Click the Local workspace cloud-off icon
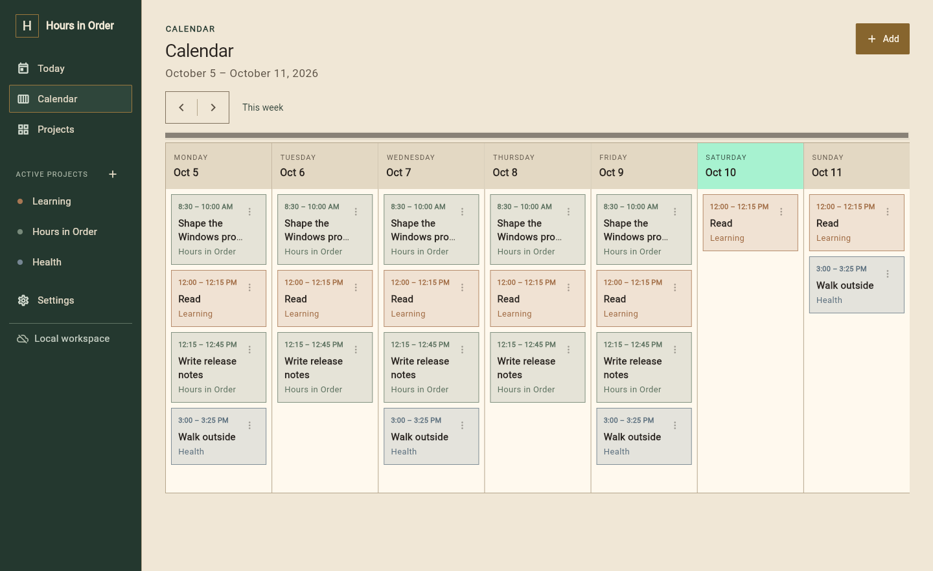Screen dimensions: 933x571 coord(22,339)
